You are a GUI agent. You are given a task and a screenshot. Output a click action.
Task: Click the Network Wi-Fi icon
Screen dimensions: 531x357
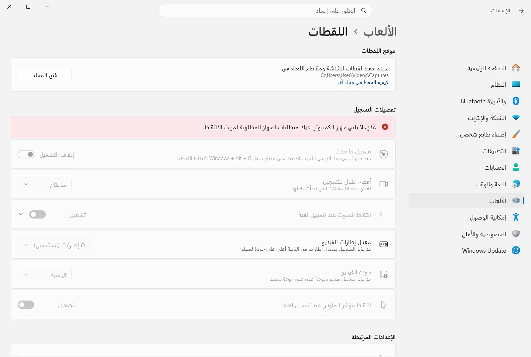click(x=516, y=118)
